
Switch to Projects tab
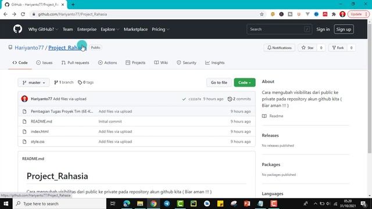[135, 63]
